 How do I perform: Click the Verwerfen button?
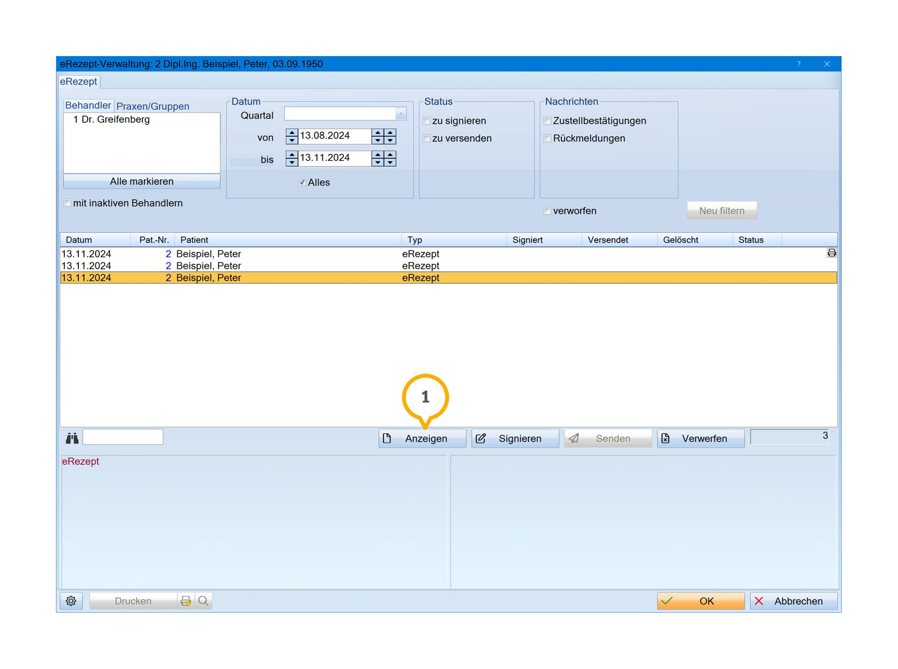pos(701,439)
